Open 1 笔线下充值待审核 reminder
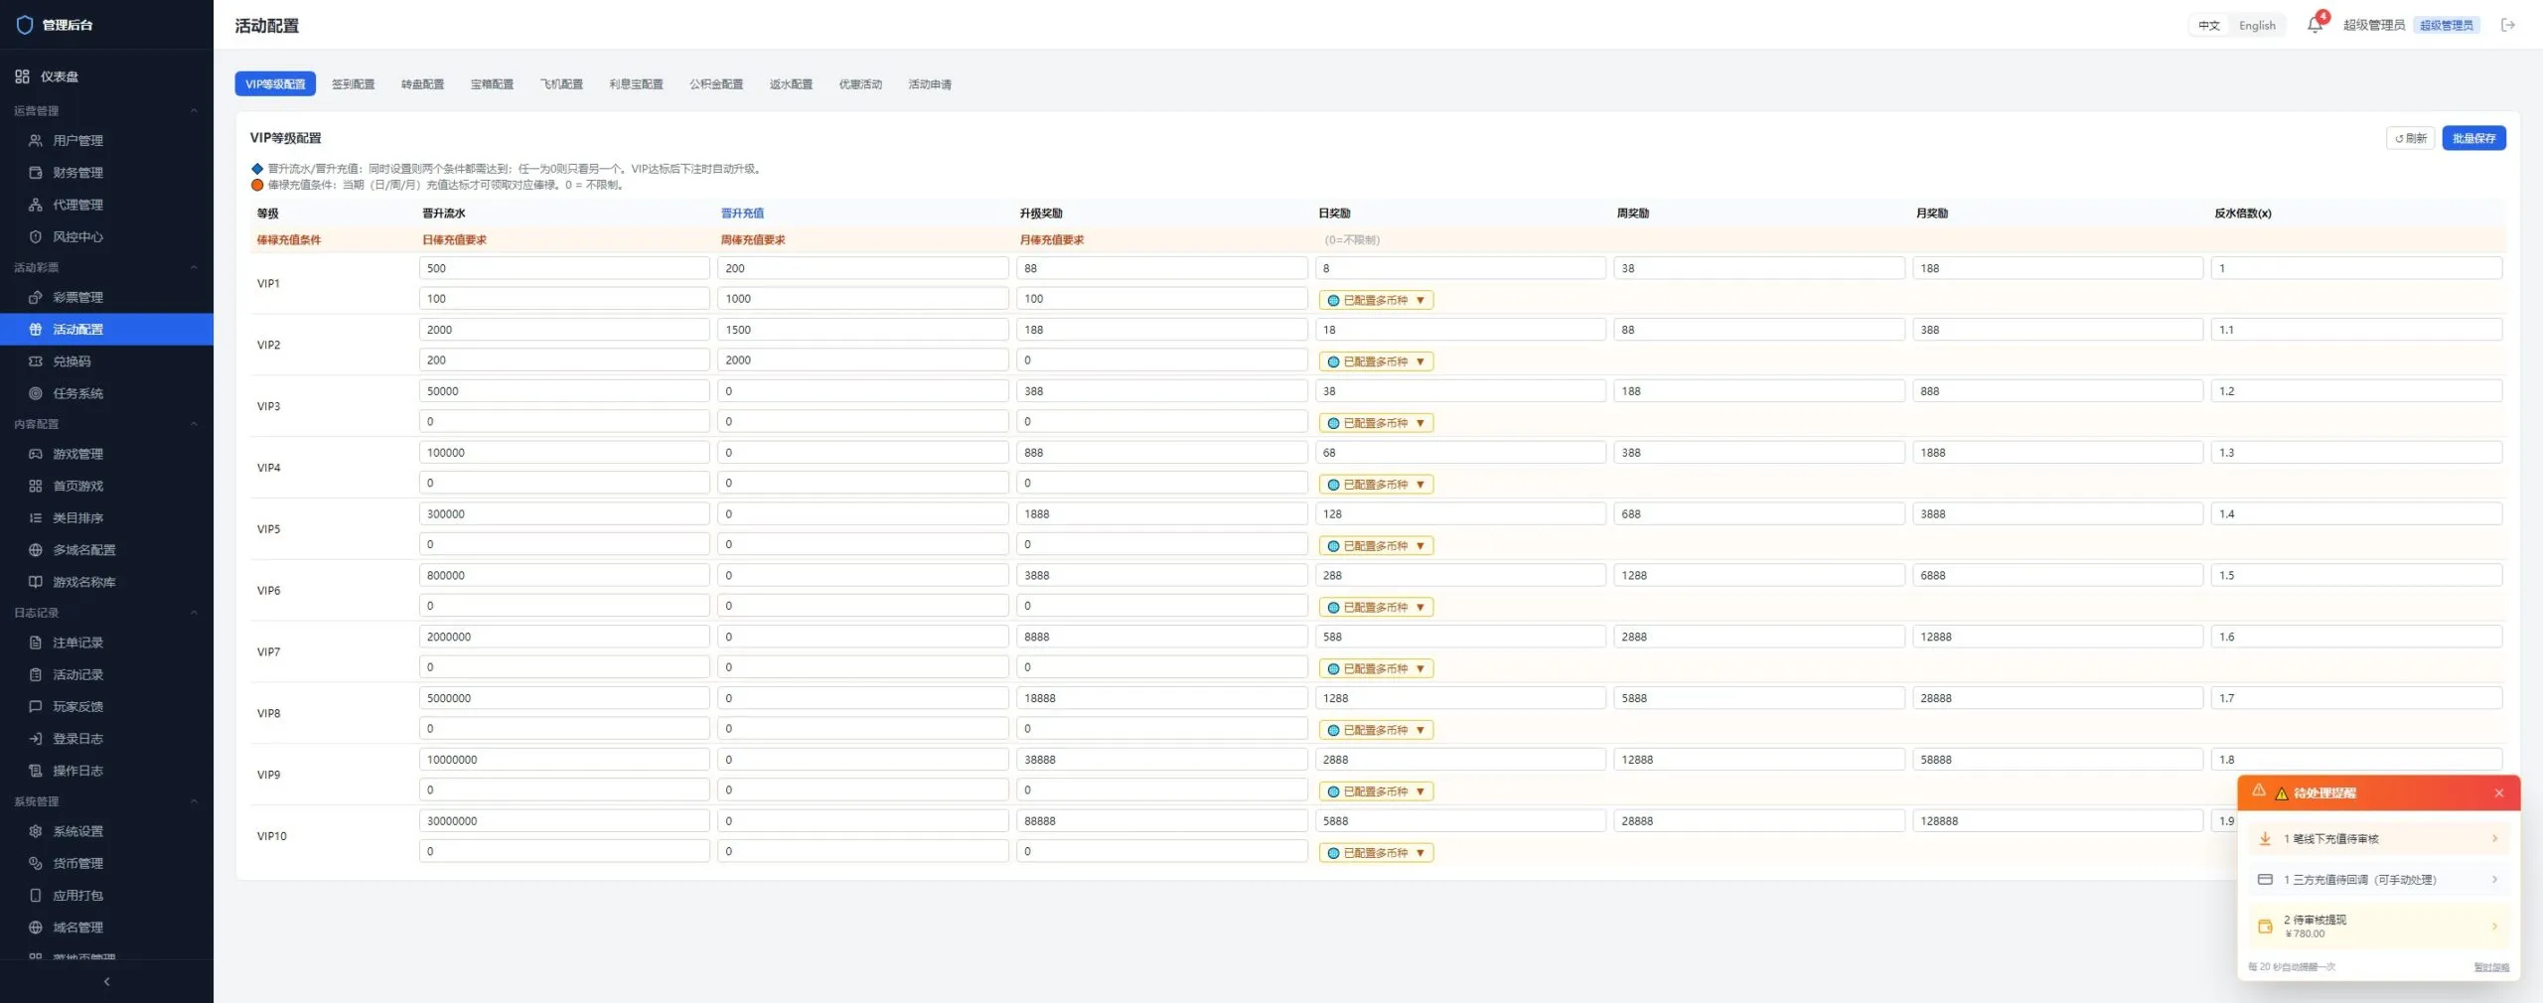This screenshot has width=2543, height=1003. click(2378, 839)
